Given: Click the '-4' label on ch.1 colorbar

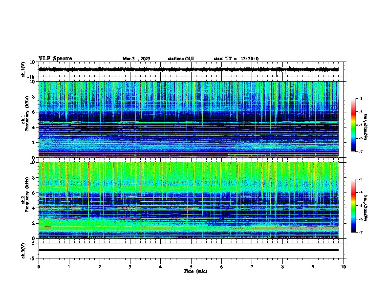Looking at the screenshot, I should click(360, 112).
